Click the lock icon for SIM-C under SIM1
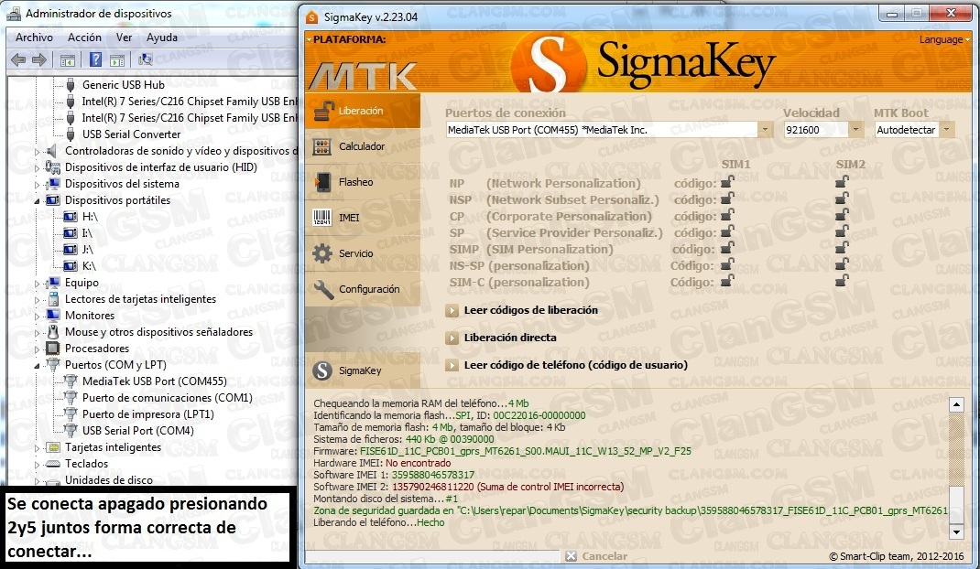Image resolution: width=980 pixels, height=569 pixels. tap(727, 281)
